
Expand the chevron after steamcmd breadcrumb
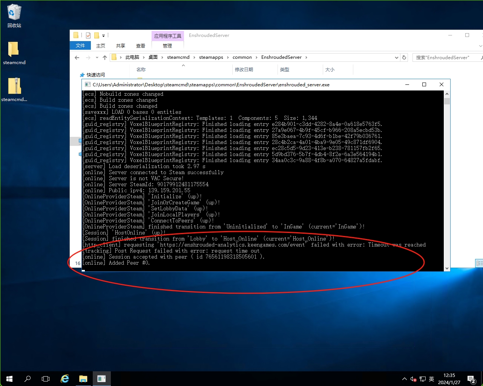tap(195, 57)
